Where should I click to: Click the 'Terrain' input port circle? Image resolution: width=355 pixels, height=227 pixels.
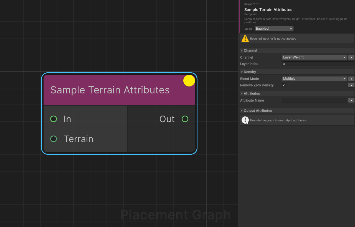(54, 139)
